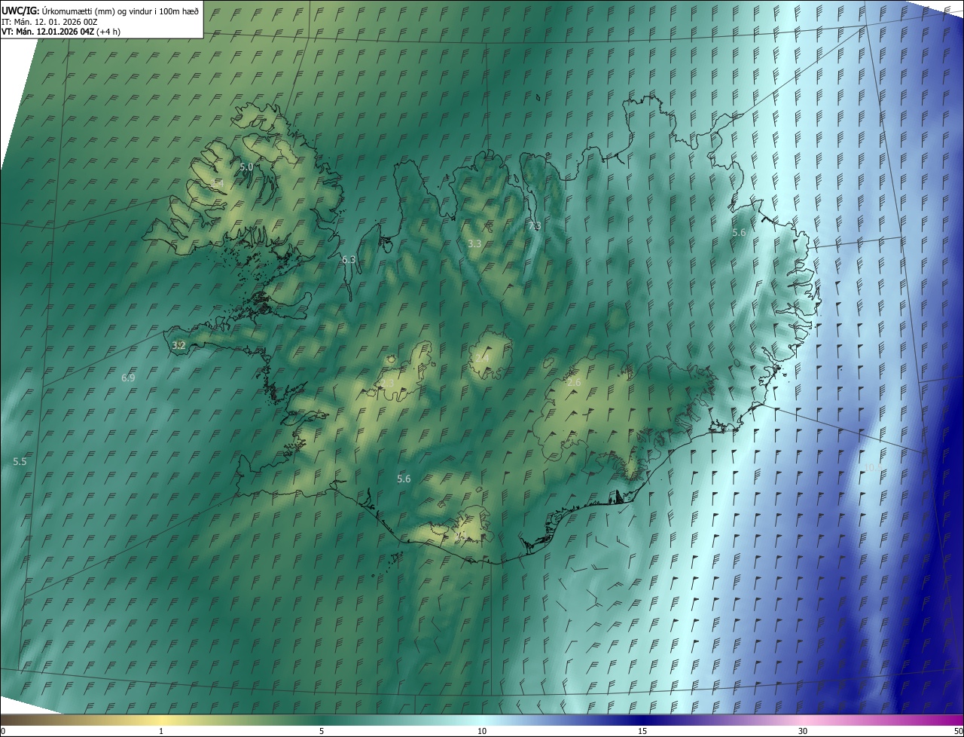Viewport: 964px width, 737px height.
Task: Click the '2.6' value on Vatnajökull glacier
Action: [574, 383]
